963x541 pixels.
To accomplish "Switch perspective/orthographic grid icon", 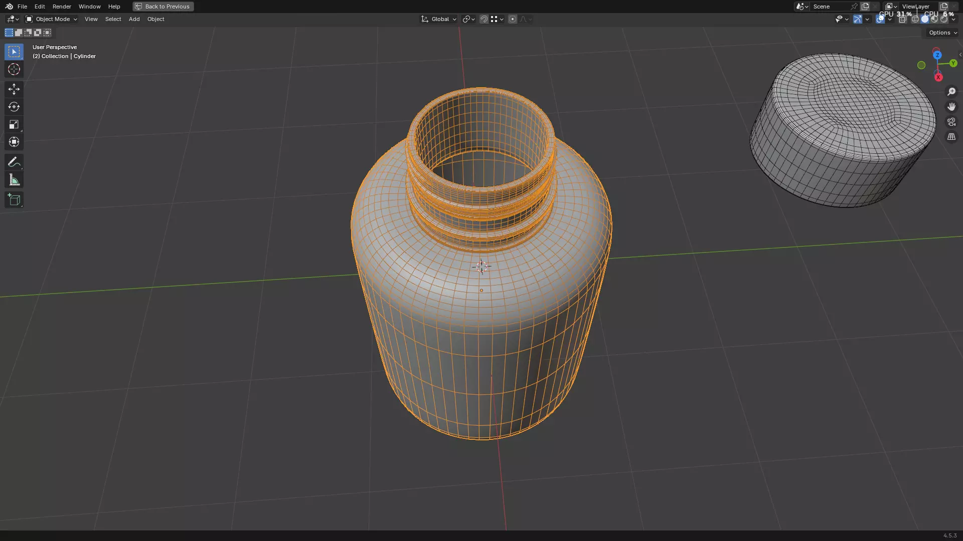I will coord(951,137).
